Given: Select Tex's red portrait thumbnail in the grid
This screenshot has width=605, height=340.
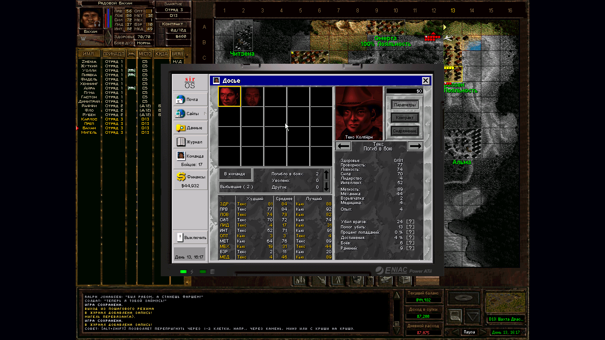Looking at the screenshot, I should 229,97.
